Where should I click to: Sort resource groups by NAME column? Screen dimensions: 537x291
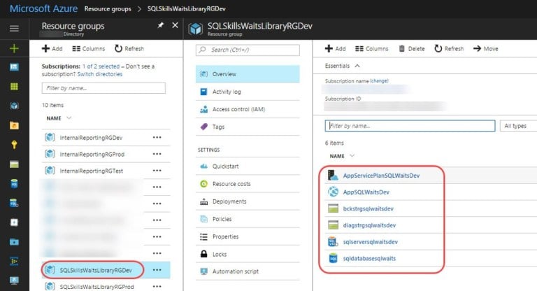[x=59, y=118]
